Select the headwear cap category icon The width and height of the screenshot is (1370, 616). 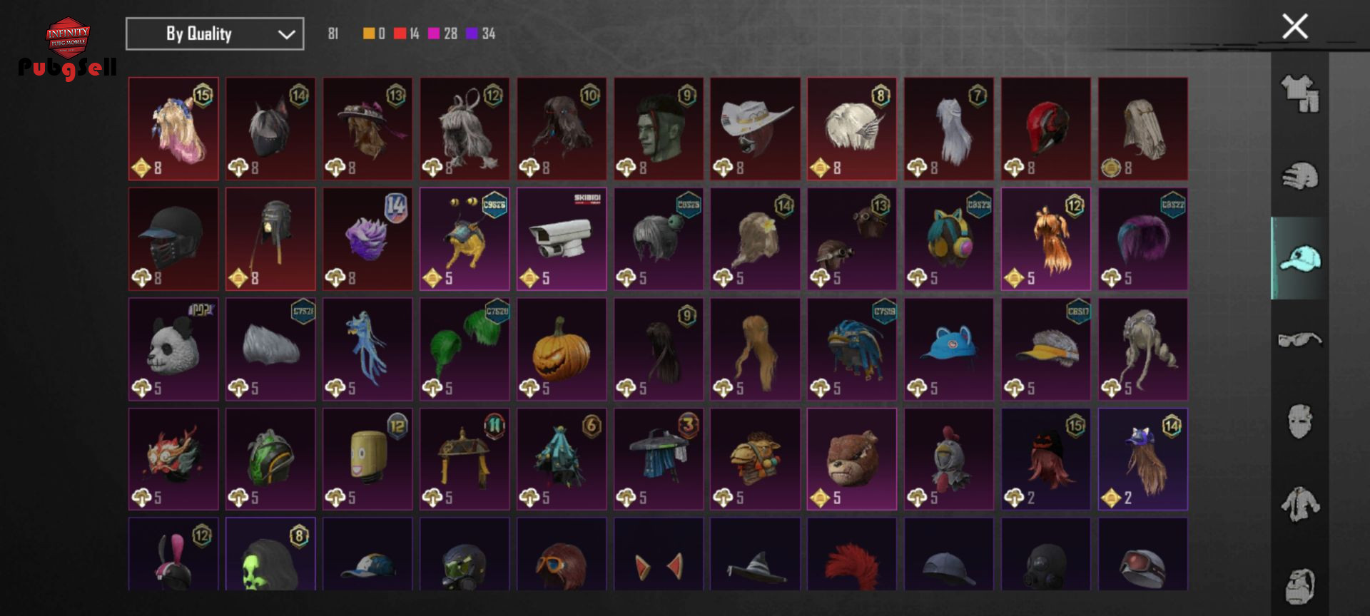coord(1299,258)
